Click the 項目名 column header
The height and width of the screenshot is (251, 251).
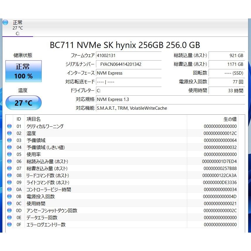click(x=34, y=119)
